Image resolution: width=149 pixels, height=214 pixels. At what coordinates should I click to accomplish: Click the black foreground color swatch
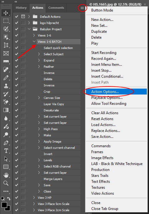click(4, 205)
